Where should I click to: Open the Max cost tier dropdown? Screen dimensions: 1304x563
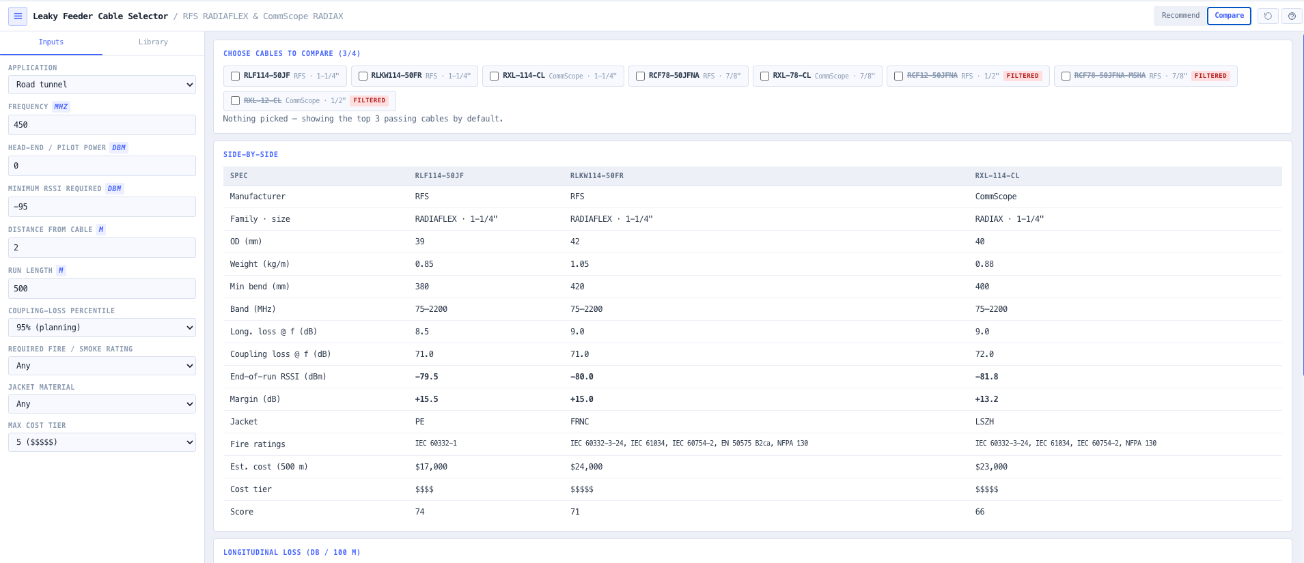pyautogui.click(x=102, y=442)
